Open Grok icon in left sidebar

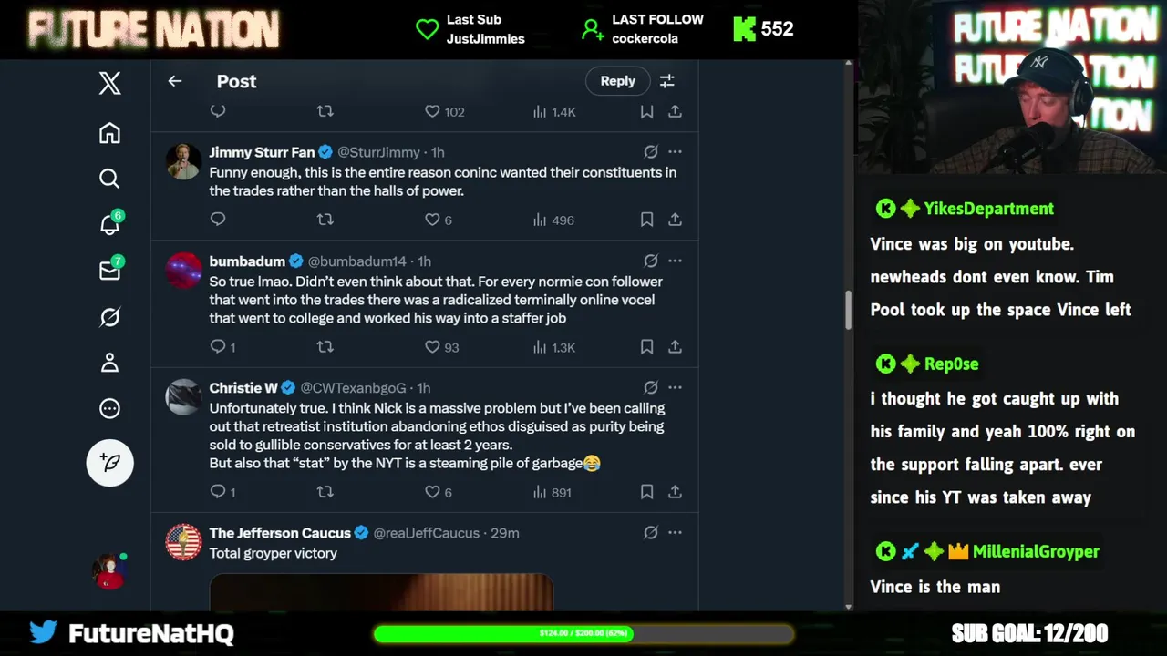click(109, 317)
